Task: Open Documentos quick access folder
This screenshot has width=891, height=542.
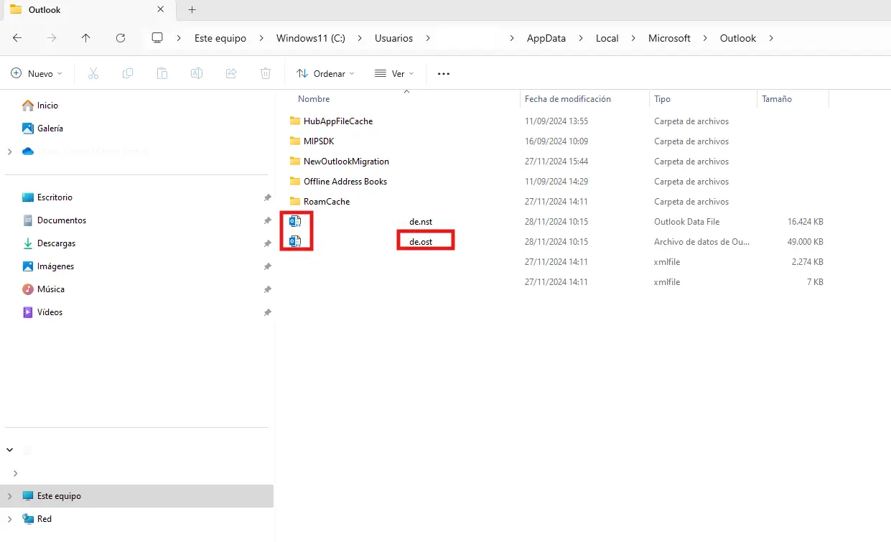Action: point(62,220)
